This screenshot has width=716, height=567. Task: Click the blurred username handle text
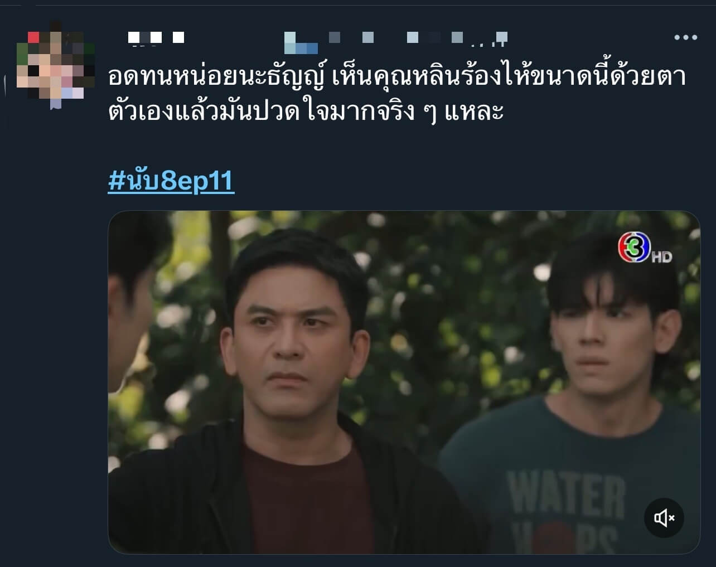coord(396,40)
